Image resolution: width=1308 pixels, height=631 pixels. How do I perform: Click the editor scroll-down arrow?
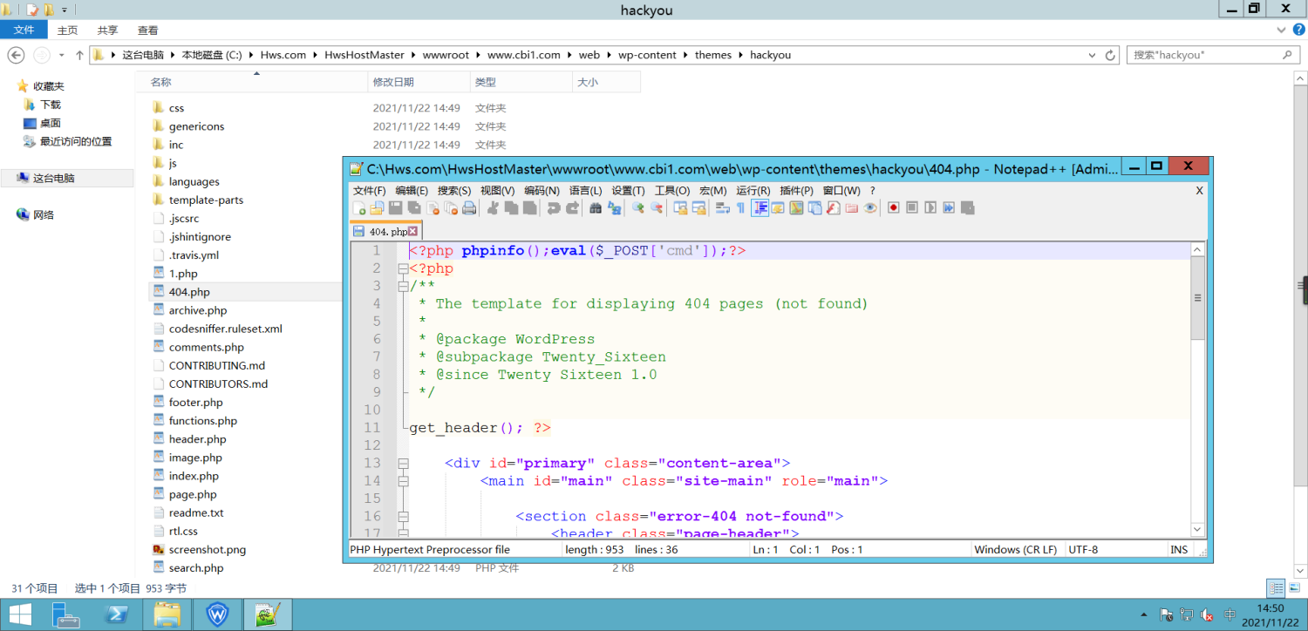click(1198, 529)
